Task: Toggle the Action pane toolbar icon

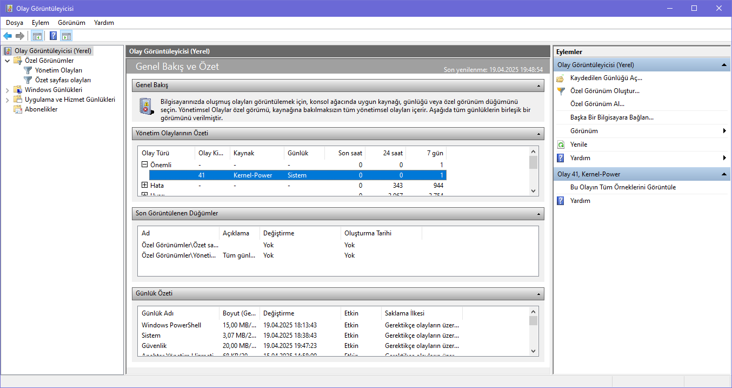Action: (x=66, y=36)
